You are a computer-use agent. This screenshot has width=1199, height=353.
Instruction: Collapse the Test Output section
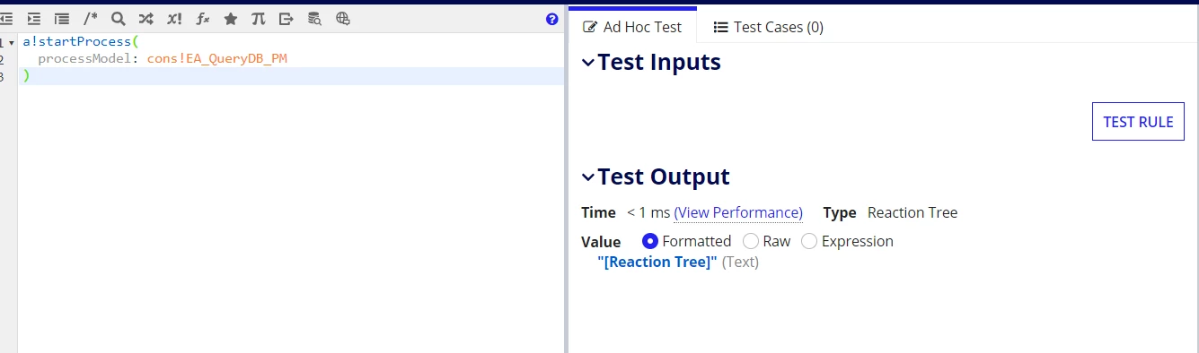(x=588, y=177)
